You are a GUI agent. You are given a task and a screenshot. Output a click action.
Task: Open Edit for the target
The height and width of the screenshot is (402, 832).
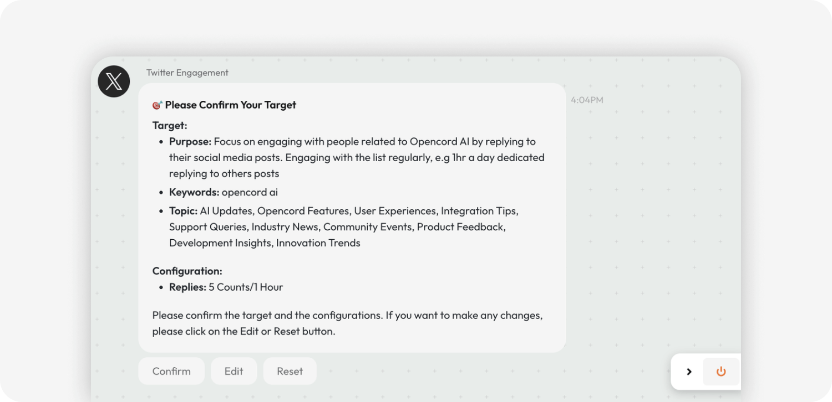(x=234, y=371)
